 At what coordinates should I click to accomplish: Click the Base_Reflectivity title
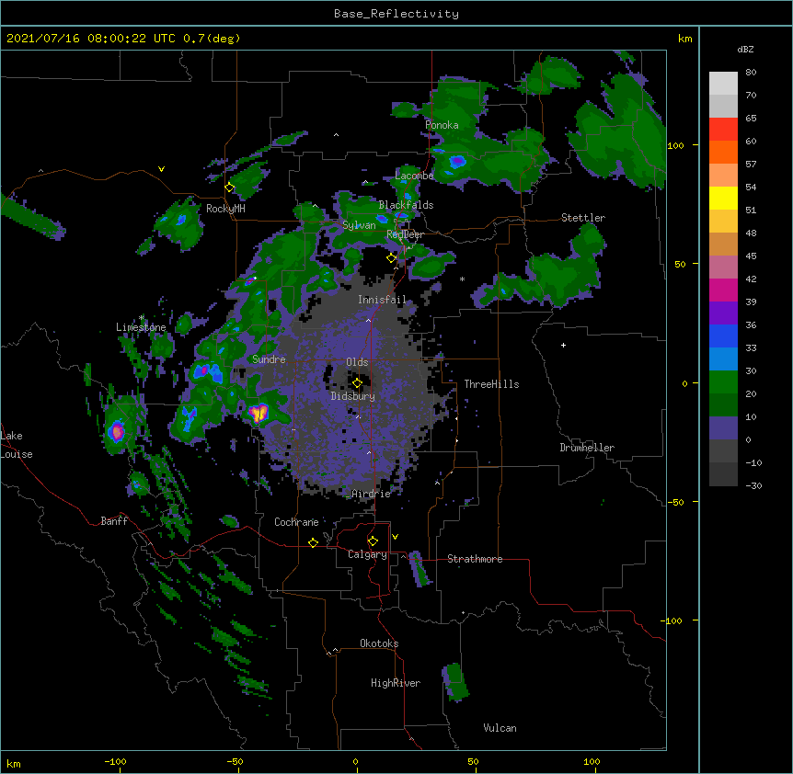tap(396, 14)
